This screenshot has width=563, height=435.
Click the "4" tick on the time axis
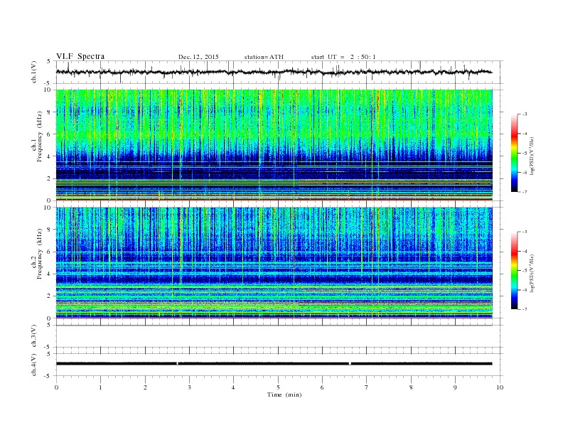click(x=233, y=387)
